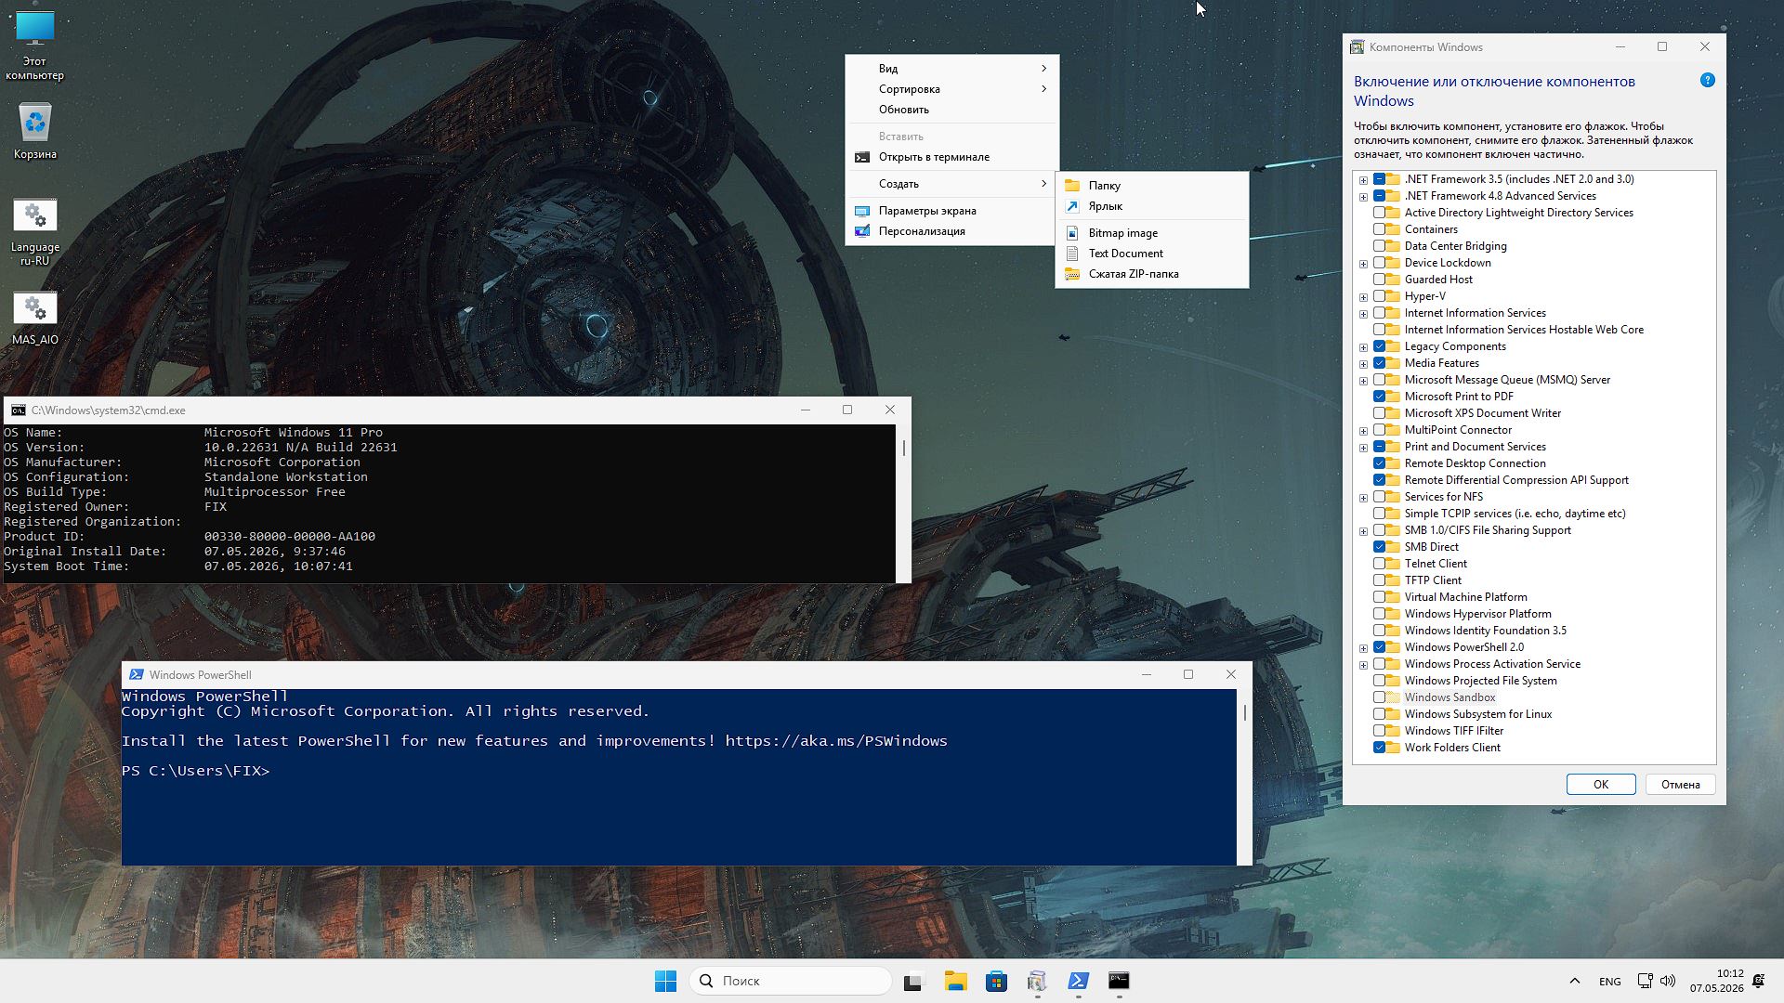
Task: Open the notification bell in the tray
Action: [x=1758, y=981]
